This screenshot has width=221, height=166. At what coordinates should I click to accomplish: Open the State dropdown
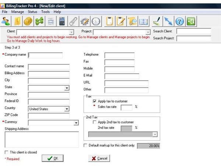pos(67,88)
